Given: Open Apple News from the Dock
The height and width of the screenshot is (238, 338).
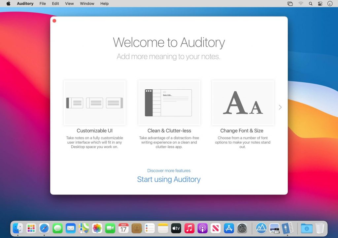Looking at the screenshot, I should 216,228.
